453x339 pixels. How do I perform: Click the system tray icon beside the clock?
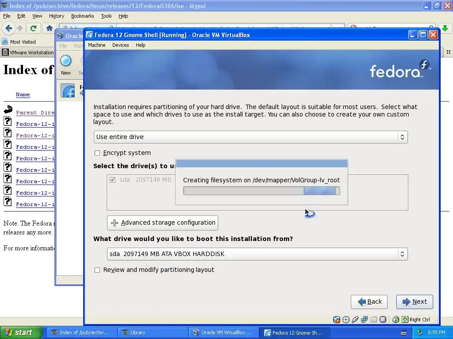click(x=420, y=332)
